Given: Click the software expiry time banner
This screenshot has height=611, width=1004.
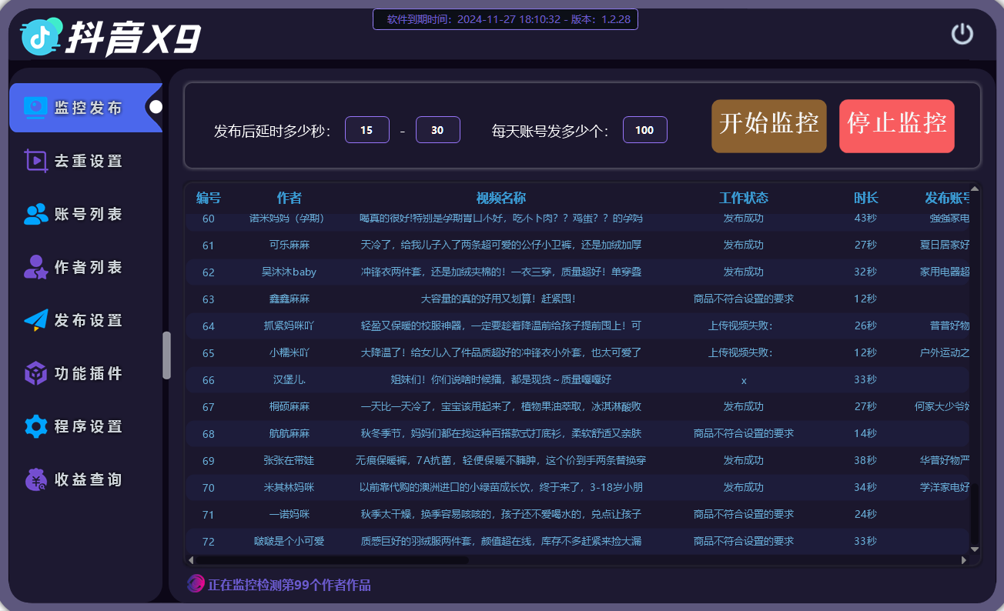Looking at the screenshot, I should click(505, 19).
